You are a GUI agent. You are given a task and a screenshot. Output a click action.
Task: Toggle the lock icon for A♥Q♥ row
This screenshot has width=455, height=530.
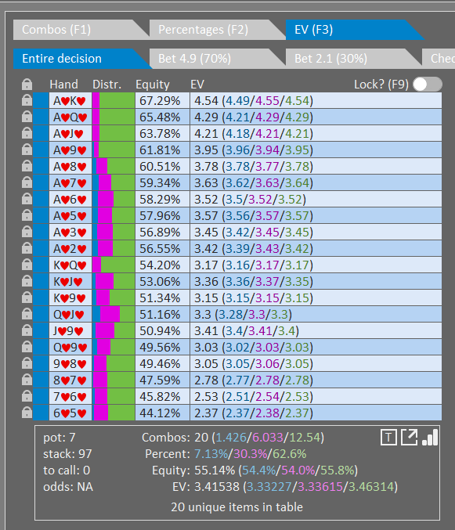27,117
